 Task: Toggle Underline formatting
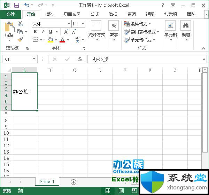click(51, 32)
